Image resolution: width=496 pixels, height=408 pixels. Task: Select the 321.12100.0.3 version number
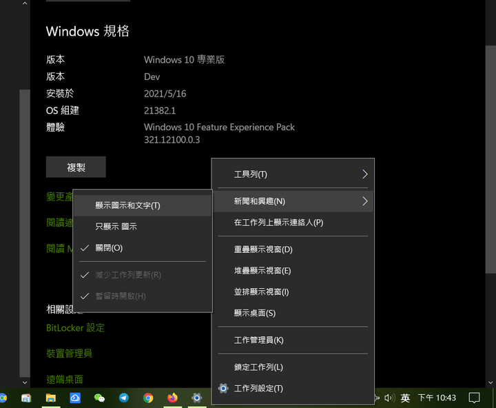pos(172,140)
